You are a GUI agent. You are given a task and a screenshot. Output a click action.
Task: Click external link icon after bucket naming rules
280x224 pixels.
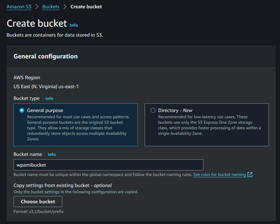[250, 174]
